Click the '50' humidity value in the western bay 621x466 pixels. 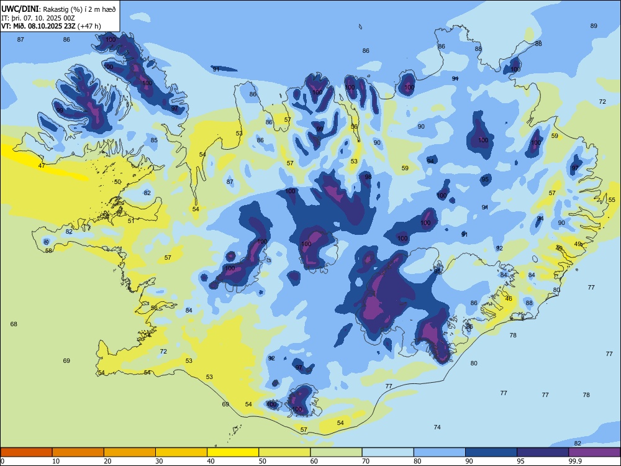(117, 182)
